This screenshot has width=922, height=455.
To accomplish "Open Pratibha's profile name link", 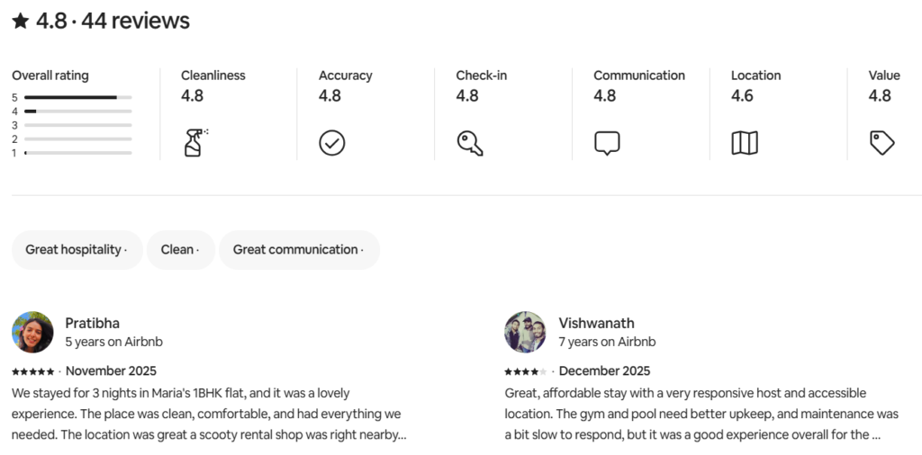I will click(92, 323).
